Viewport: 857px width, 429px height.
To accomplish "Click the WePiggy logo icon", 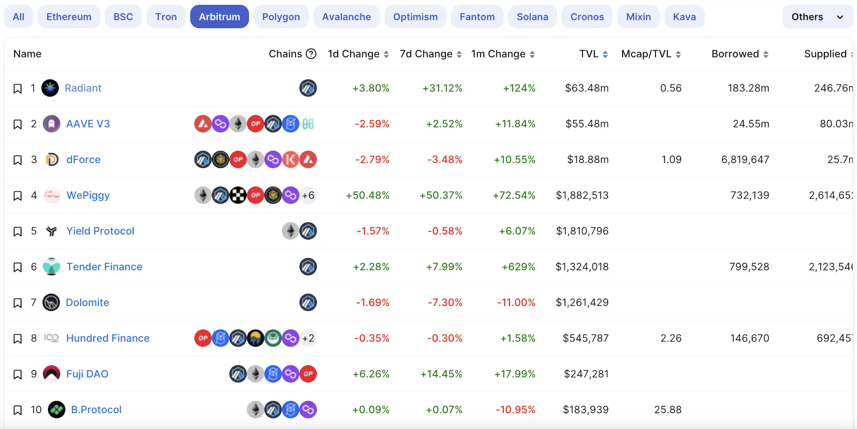I will [x=52, y=195].
